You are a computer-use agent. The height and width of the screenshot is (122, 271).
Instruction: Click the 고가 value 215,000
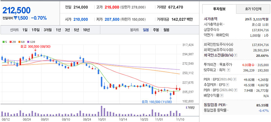click(x=112, y=7)
